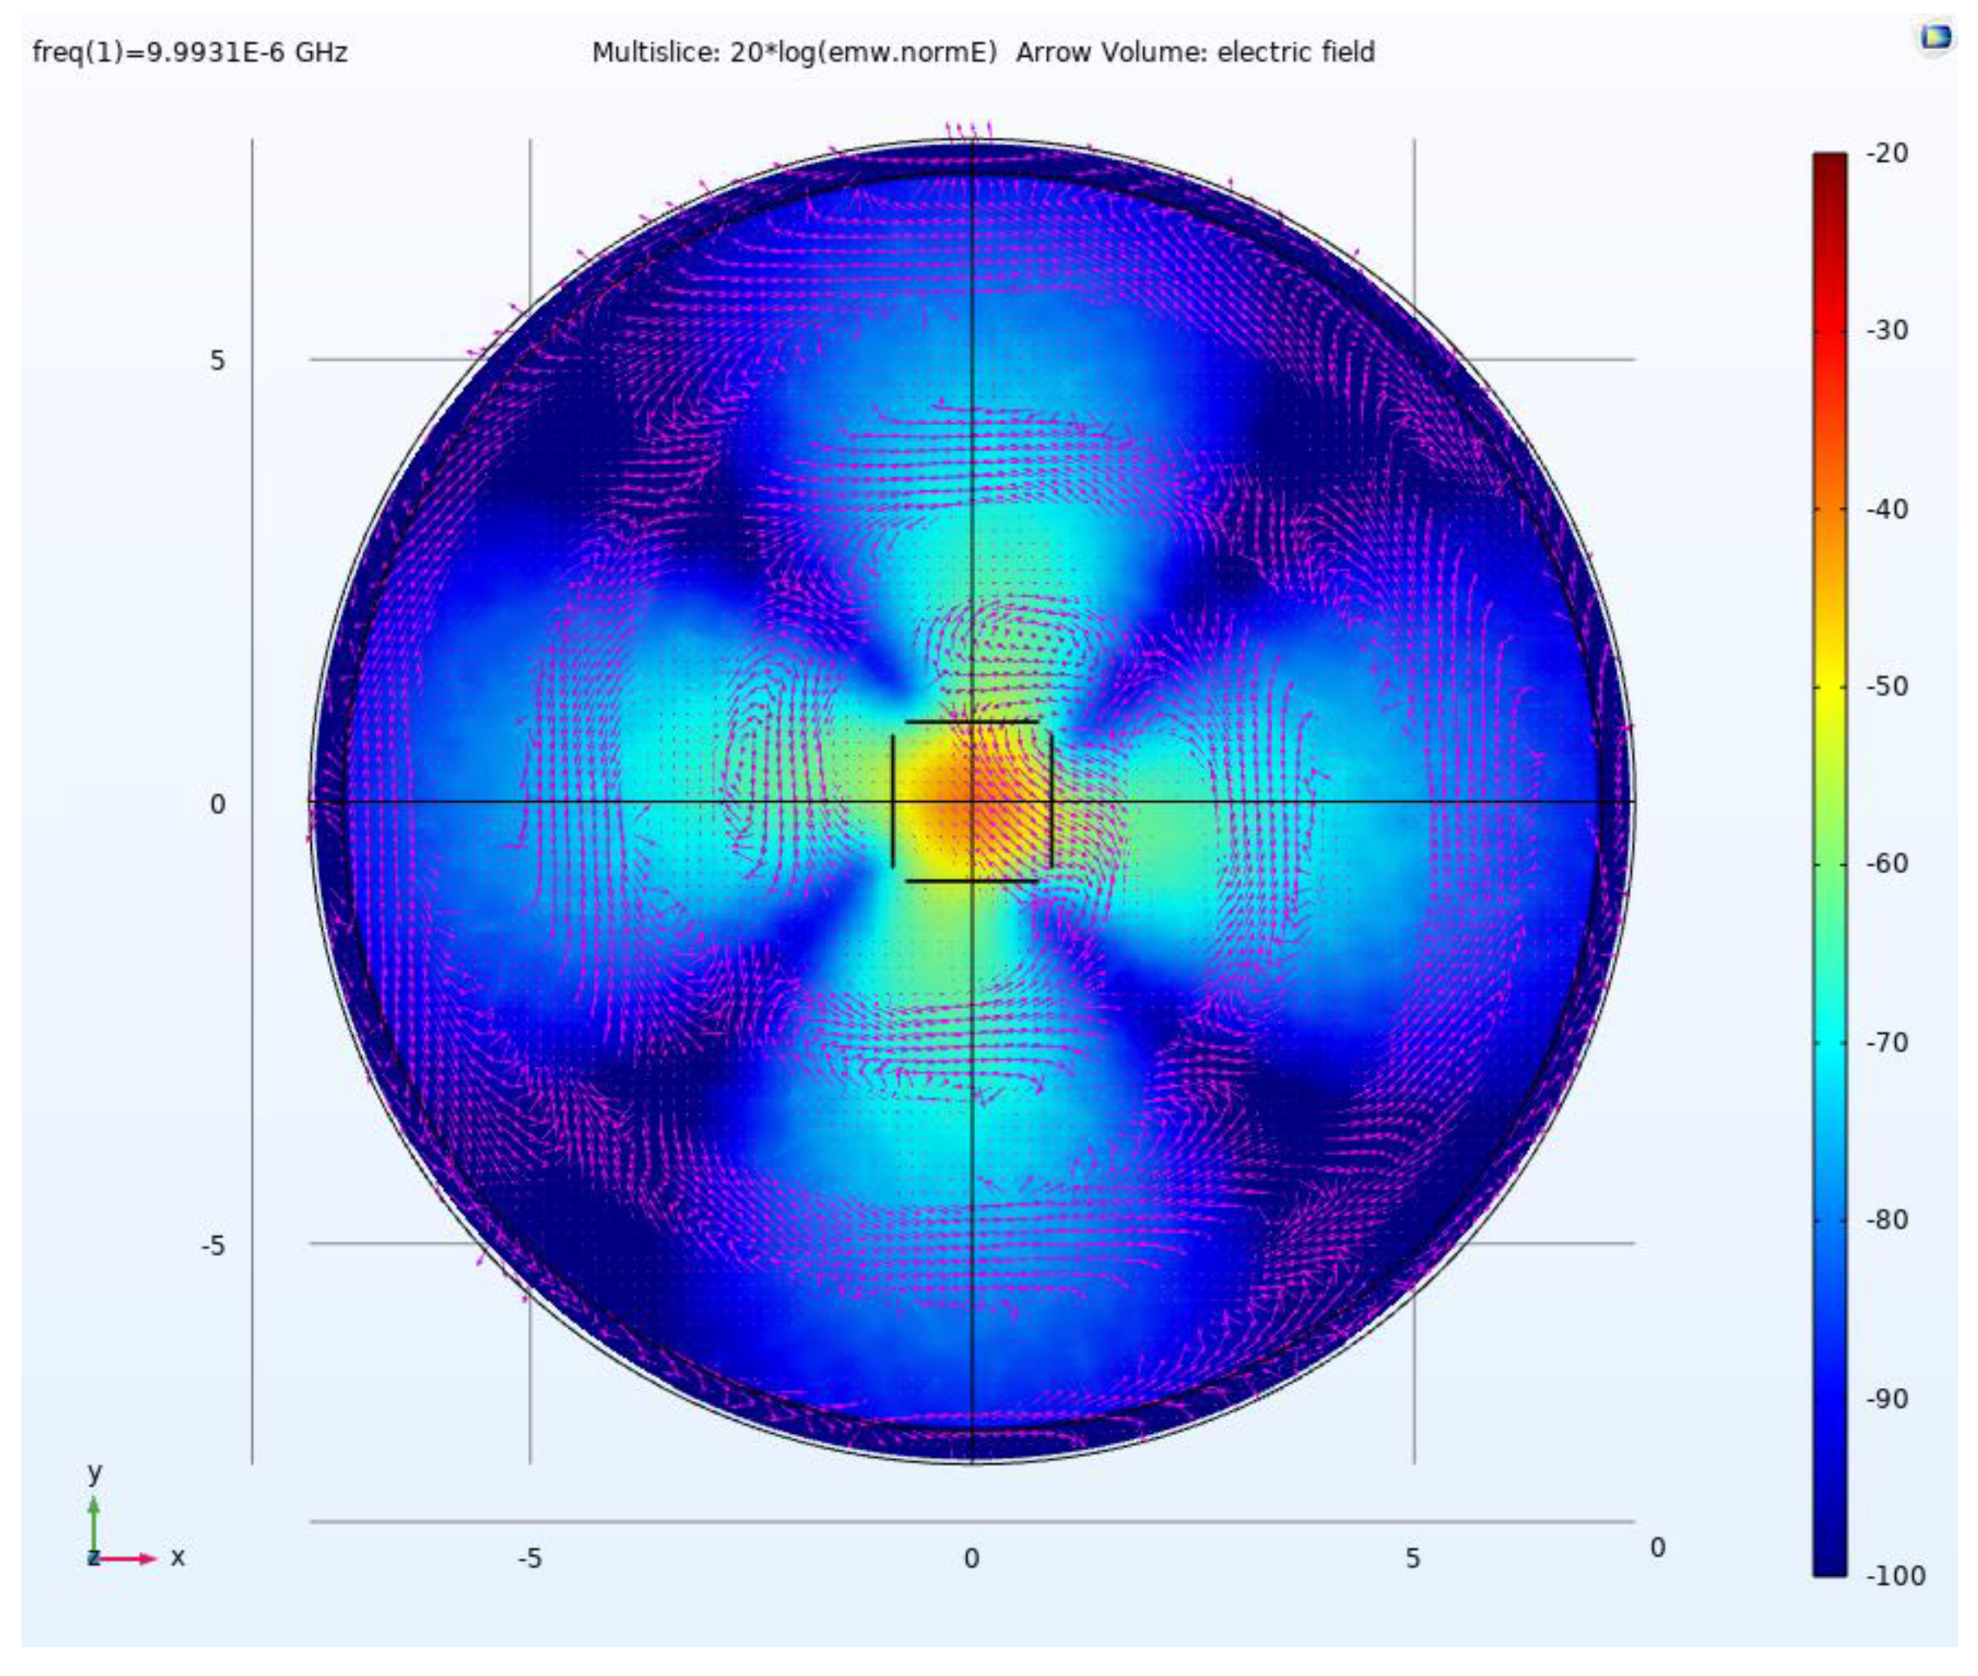The image size is (1978, 1676).
Task: Click the x-y-z axis orientation triad
Action: click(x=119, y=1530)
